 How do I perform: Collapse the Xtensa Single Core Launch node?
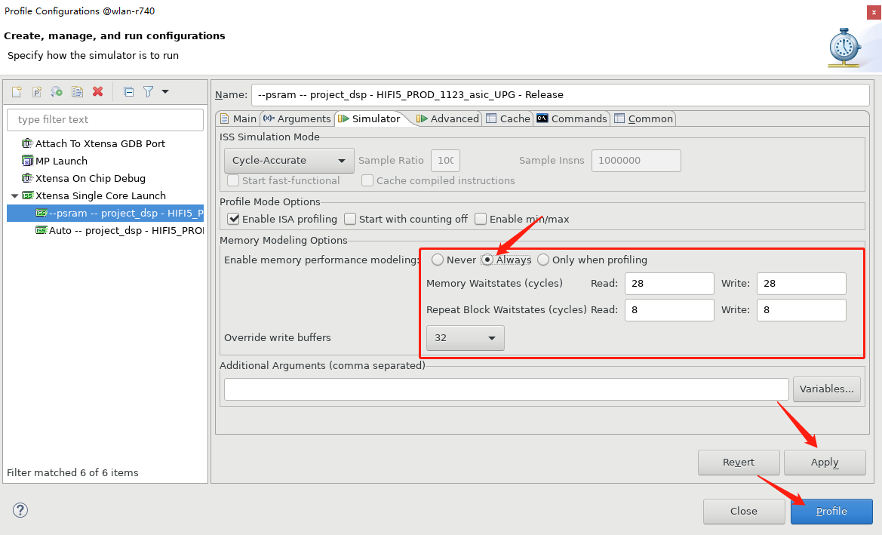tap(14, 196)
